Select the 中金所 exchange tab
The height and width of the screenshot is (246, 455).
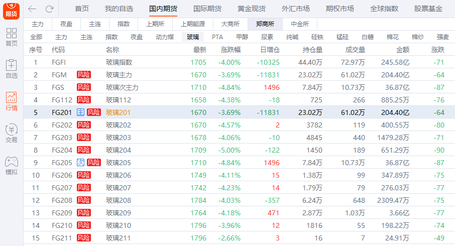(x=300, y=24)
